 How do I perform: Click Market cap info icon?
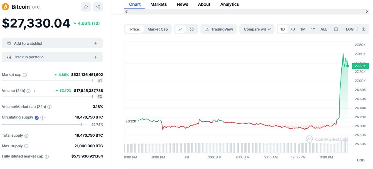pyautogui.click(x=25, y=75)
